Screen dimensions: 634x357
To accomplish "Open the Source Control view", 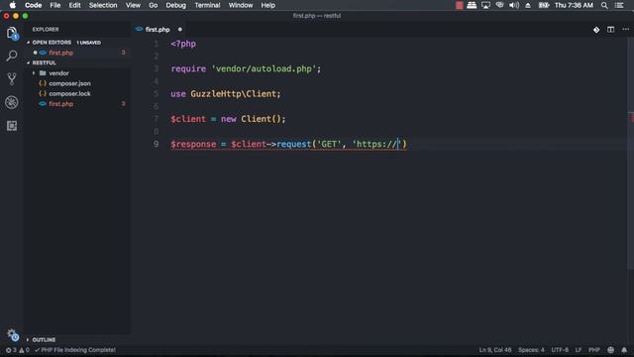I will [x=12, y=78].
